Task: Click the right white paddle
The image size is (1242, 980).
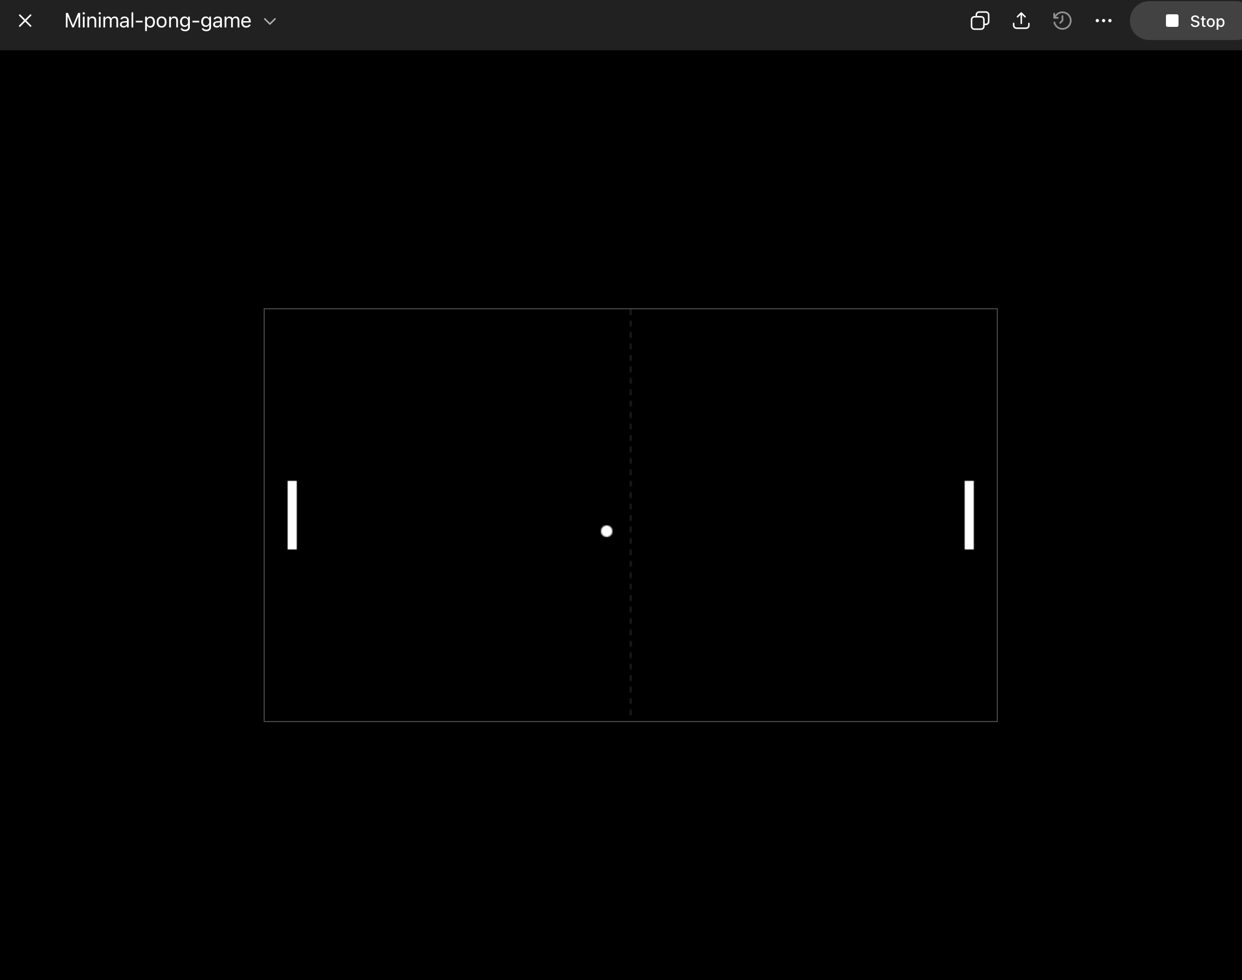Action: tap(969, 515)
